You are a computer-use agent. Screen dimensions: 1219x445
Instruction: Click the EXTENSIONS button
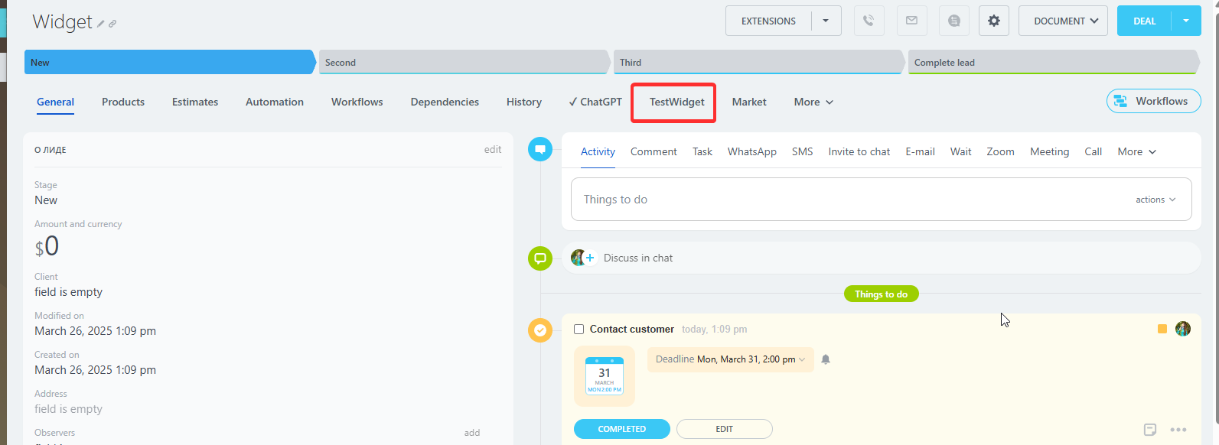click(768, 21)
